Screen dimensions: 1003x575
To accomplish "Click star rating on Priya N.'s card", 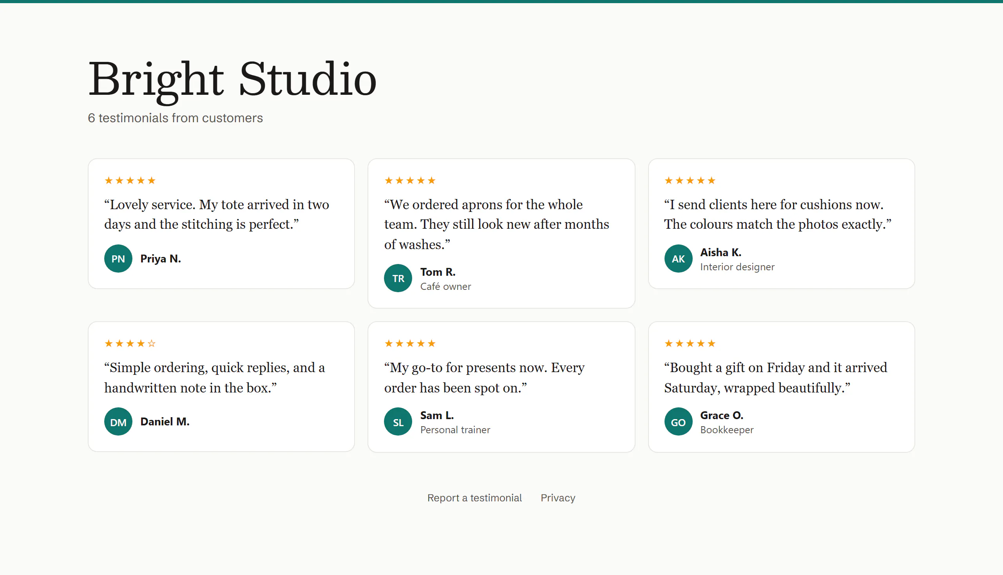I will pos(130,181).
